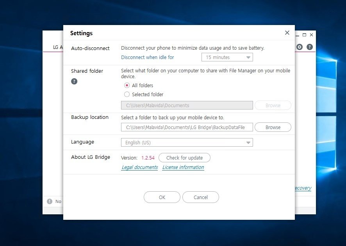The height and width of the screenshot is (246, 346).
Task: Click the Shared folder help question mark icon
Action: pyautogui.click(x=74, y=81)
